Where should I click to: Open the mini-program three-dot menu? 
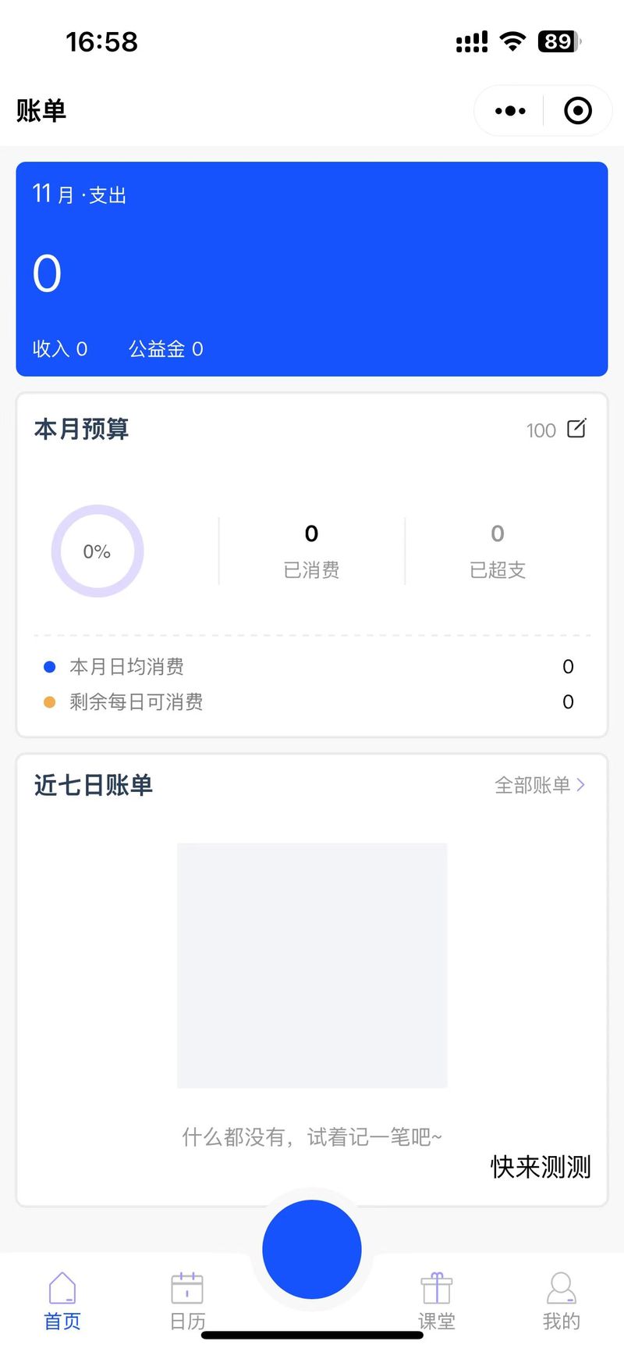click(510, 111)
